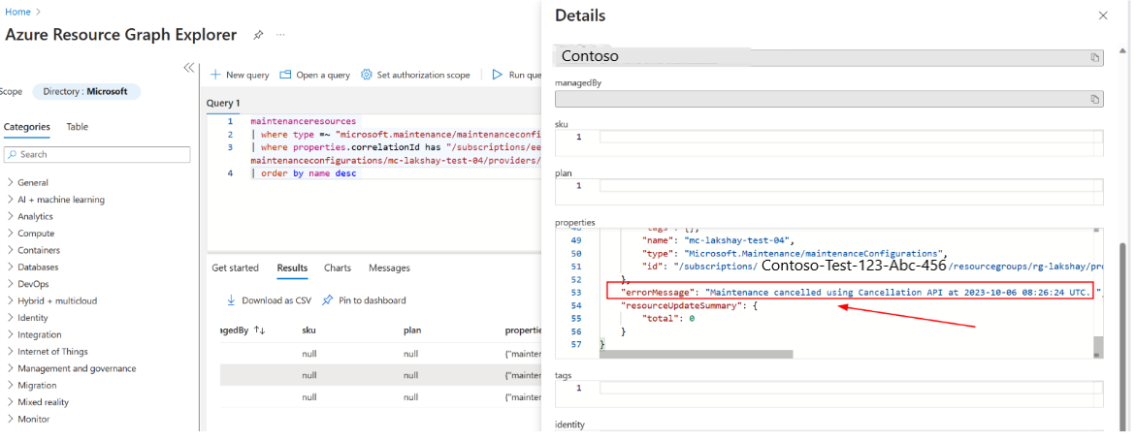
Task: Sort by managedBy column arrows
Action: (259, 330)
